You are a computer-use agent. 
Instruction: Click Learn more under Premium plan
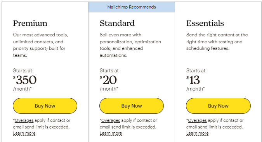click(x=24, y=133)
